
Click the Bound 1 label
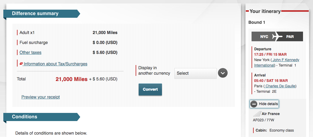click(257, 22)
